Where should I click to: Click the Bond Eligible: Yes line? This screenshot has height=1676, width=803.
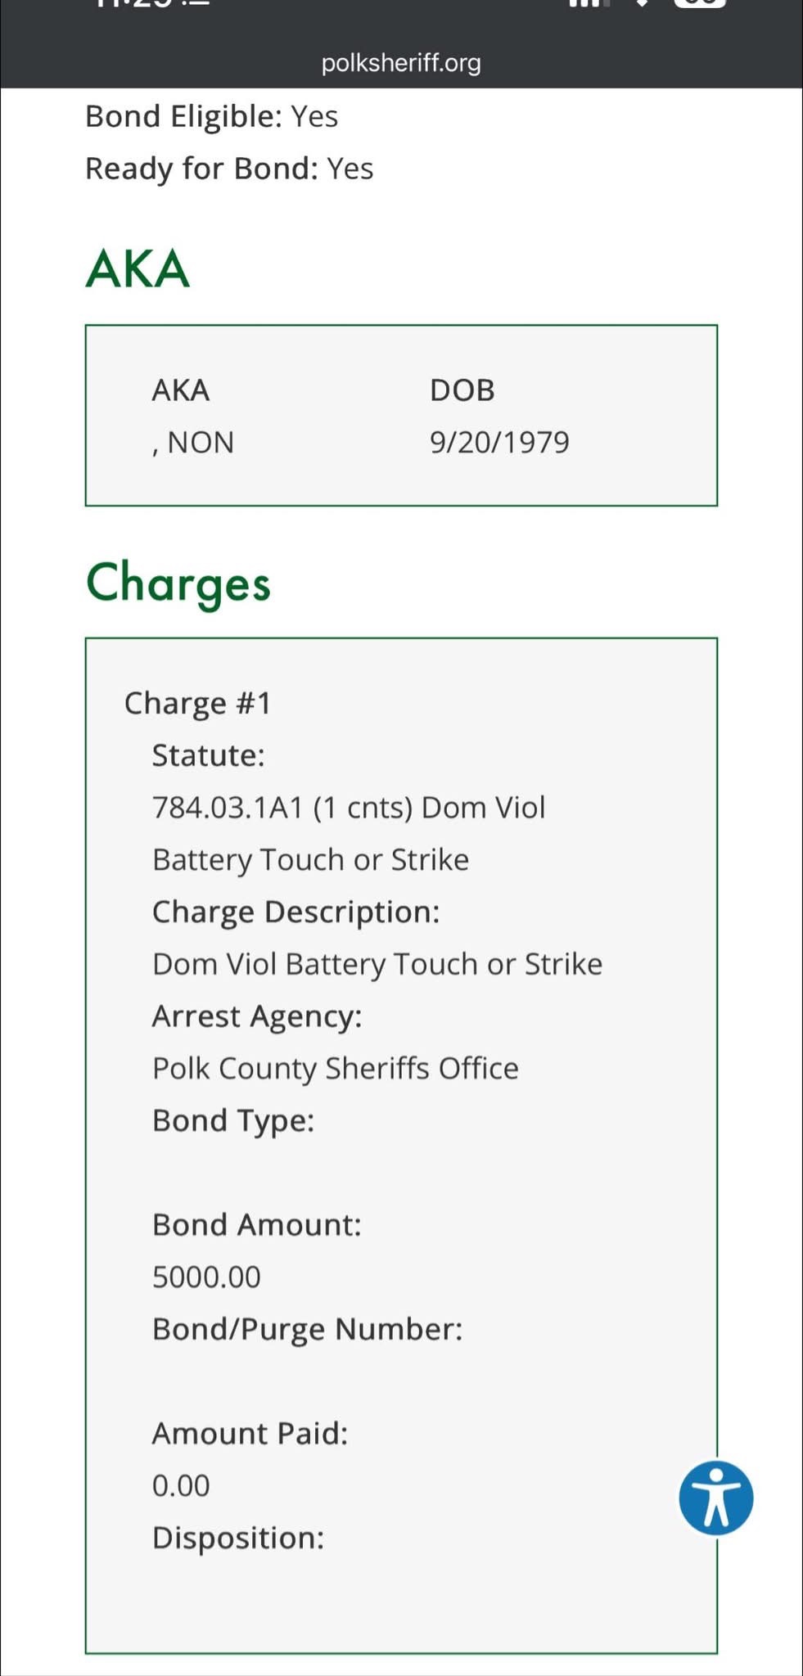coord(211,116)
